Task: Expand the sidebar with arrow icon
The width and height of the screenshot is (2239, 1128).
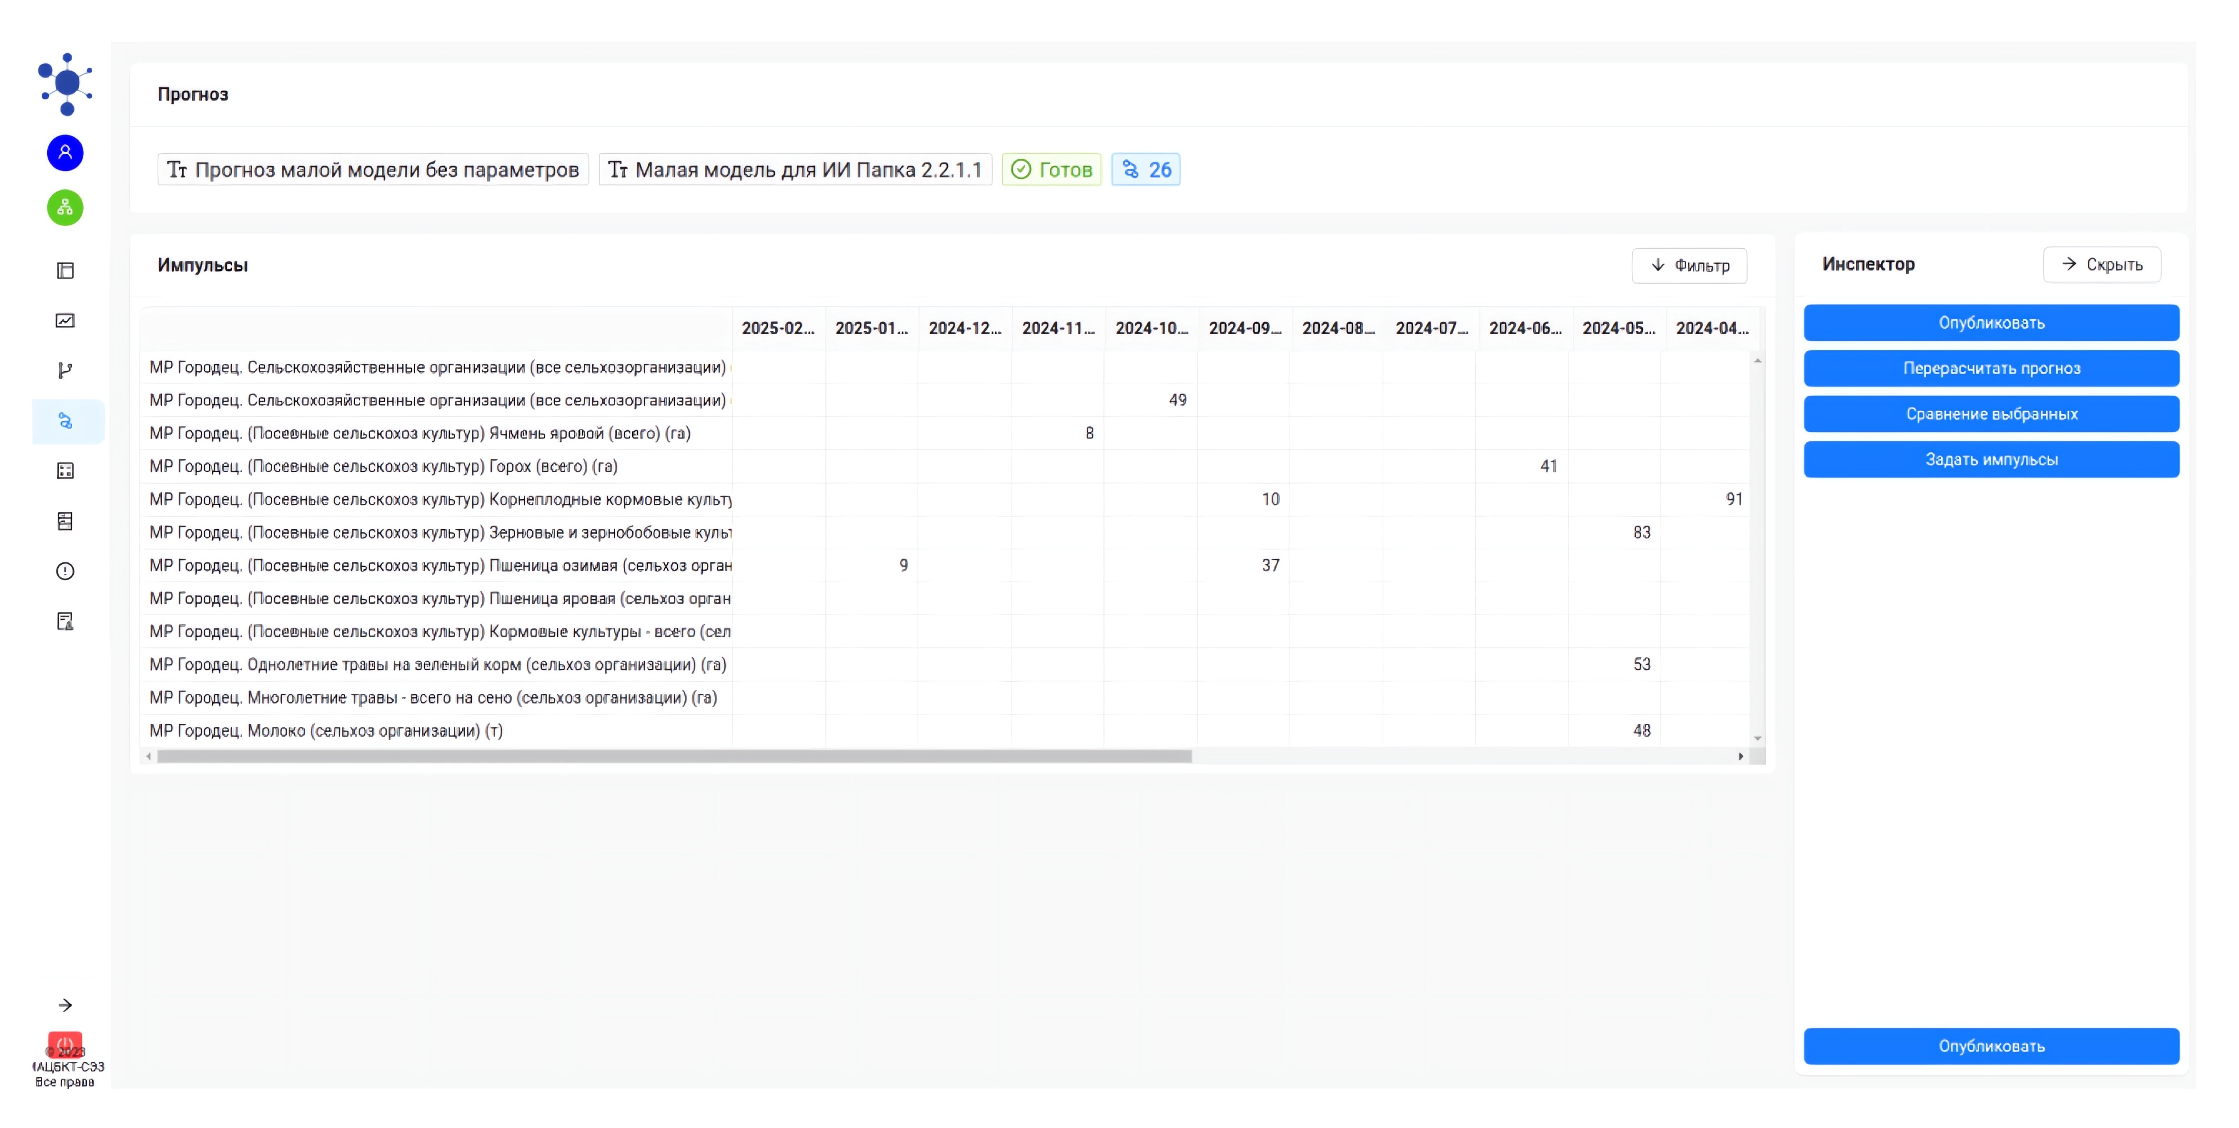Action: coord(65,1005)
